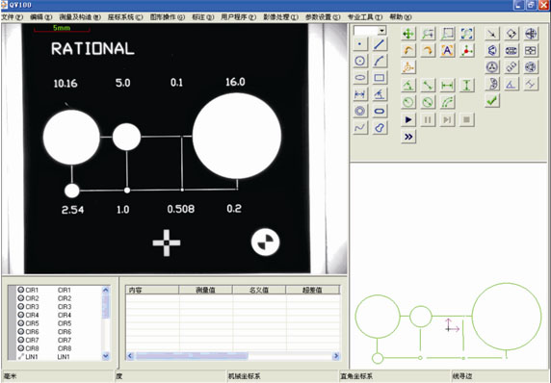Select the Ellipse measurement tool
551x383 pixels.
pos(360,78)
